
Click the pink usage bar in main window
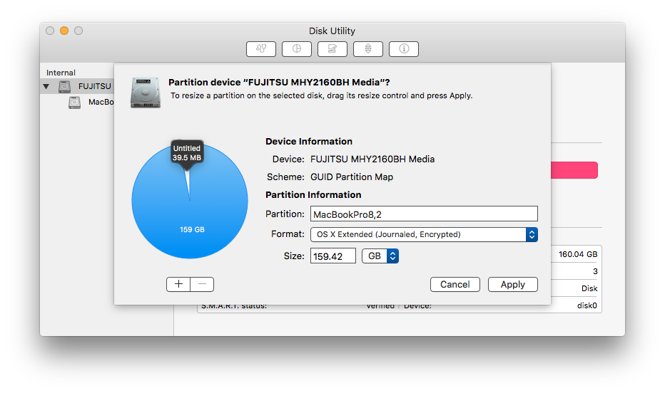point(574,170)
